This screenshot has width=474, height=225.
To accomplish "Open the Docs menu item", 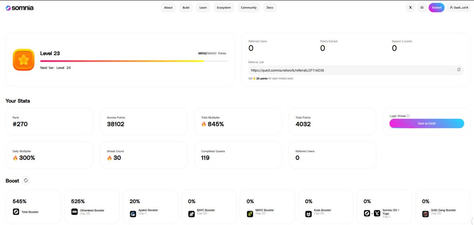I will 270,7.
